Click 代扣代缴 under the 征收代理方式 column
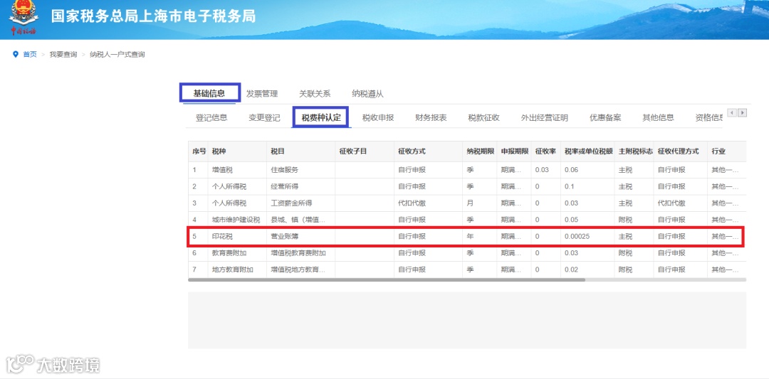This screenshot has height=379, width=769. tap(671, 203)
